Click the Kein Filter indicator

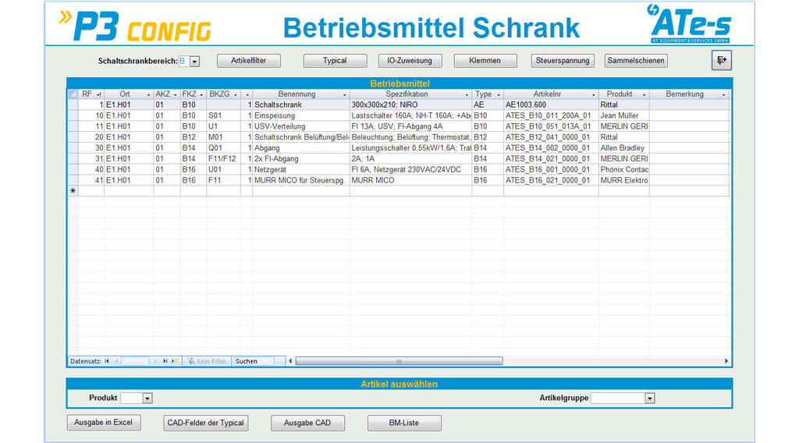tap(207, 361)
